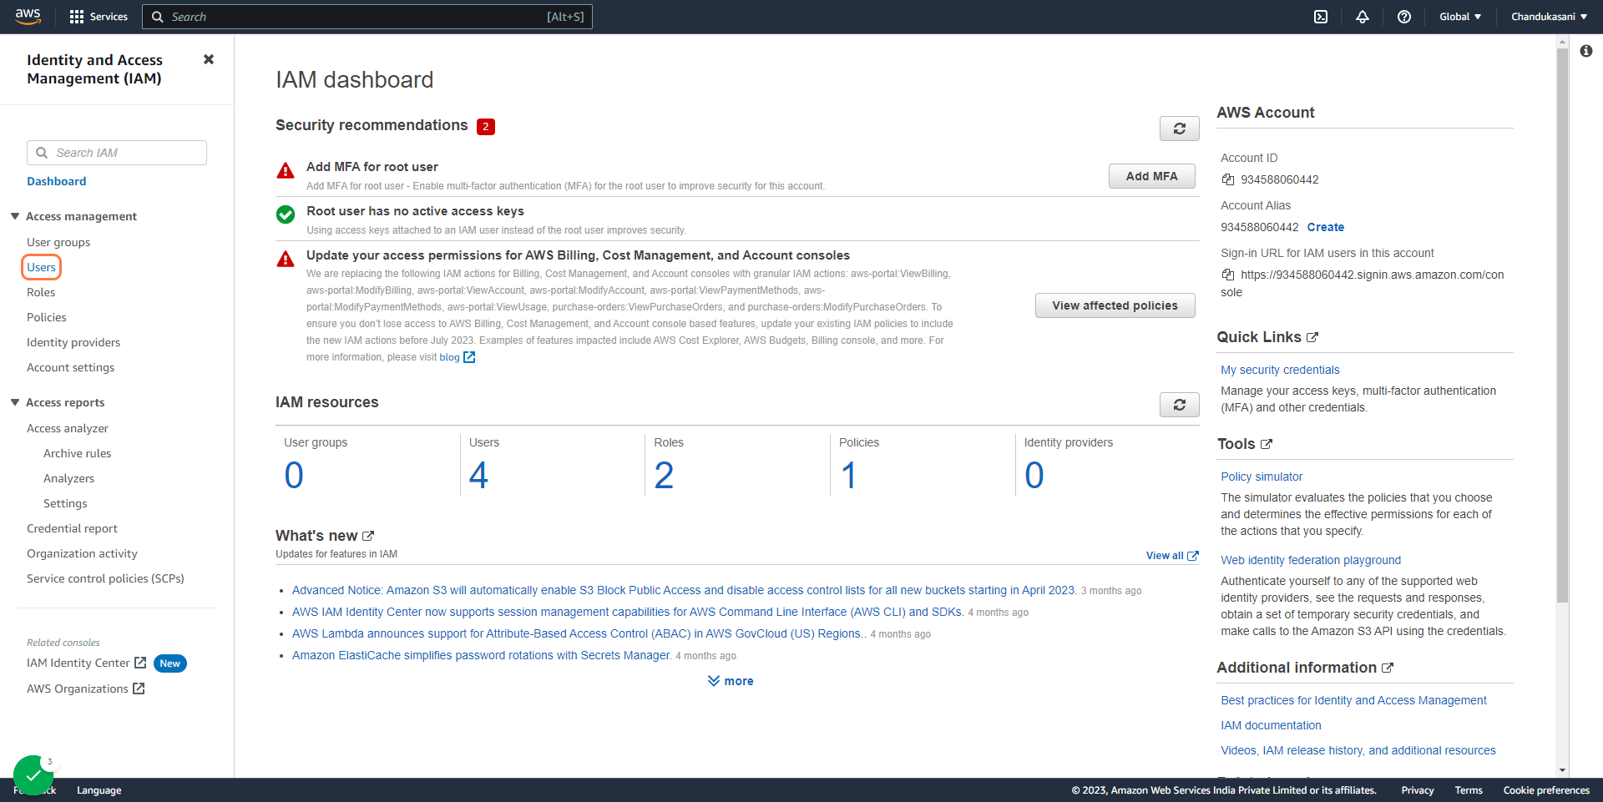Open the Policy simulator link
The height and width of the screenshot is (802, 1603).
tap(1262, 477)
